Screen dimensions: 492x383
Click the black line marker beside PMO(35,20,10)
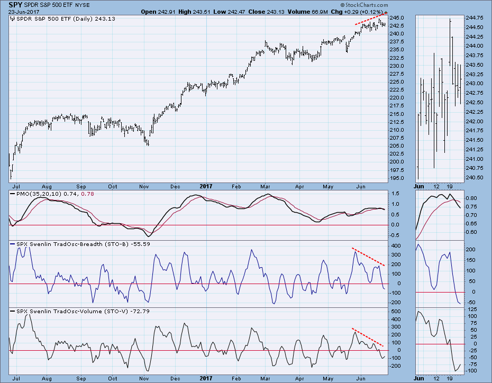tap(13, 194)
